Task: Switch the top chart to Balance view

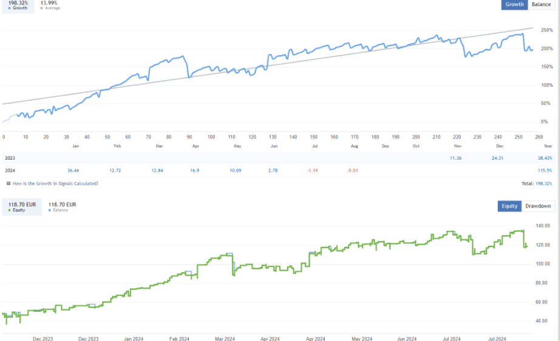Action: [541, 5]
